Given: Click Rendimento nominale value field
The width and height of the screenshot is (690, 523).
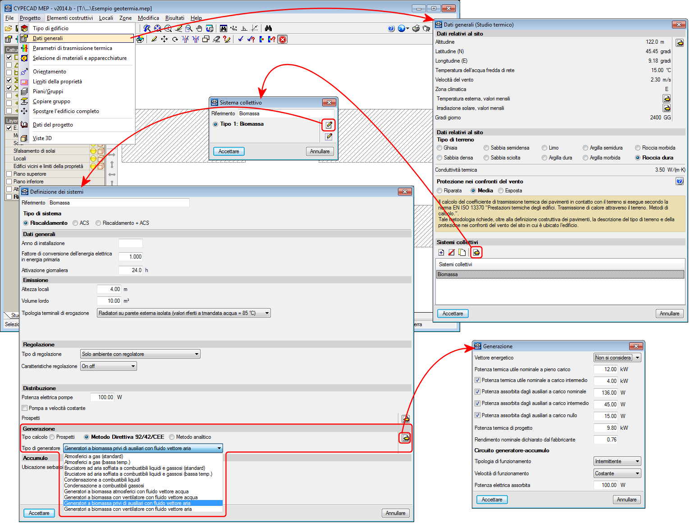Looking at the screenshot, I should point(606,440).
